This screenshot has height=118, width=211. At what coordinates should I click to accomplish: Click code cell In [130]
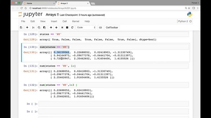[x=114, y=47]
